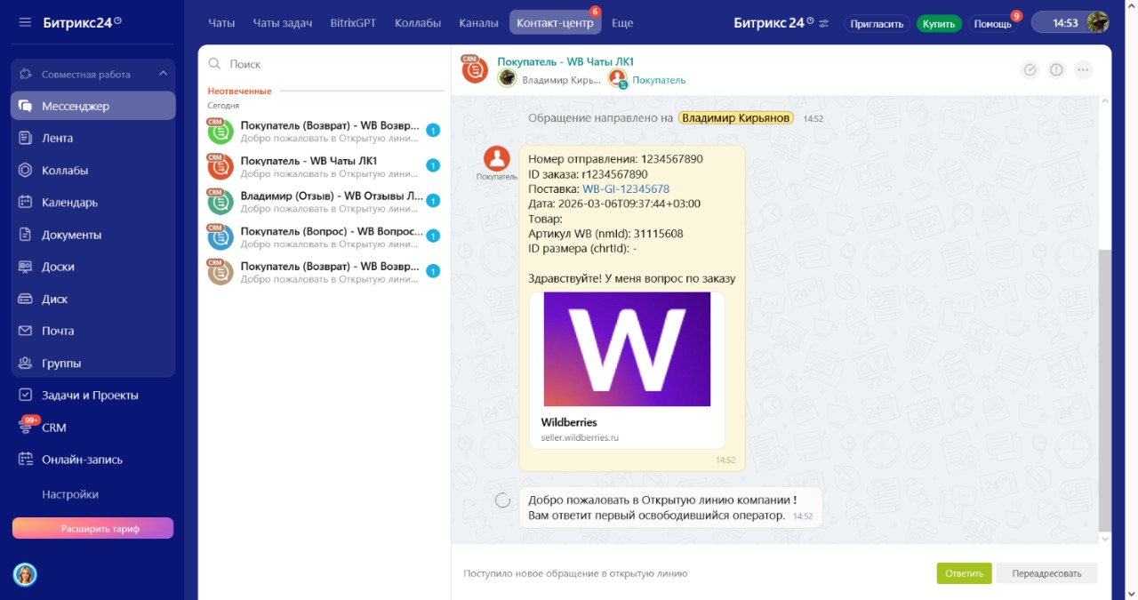
Task: Click the Онлайн-запись booking icon
Action: click(25, 460)
